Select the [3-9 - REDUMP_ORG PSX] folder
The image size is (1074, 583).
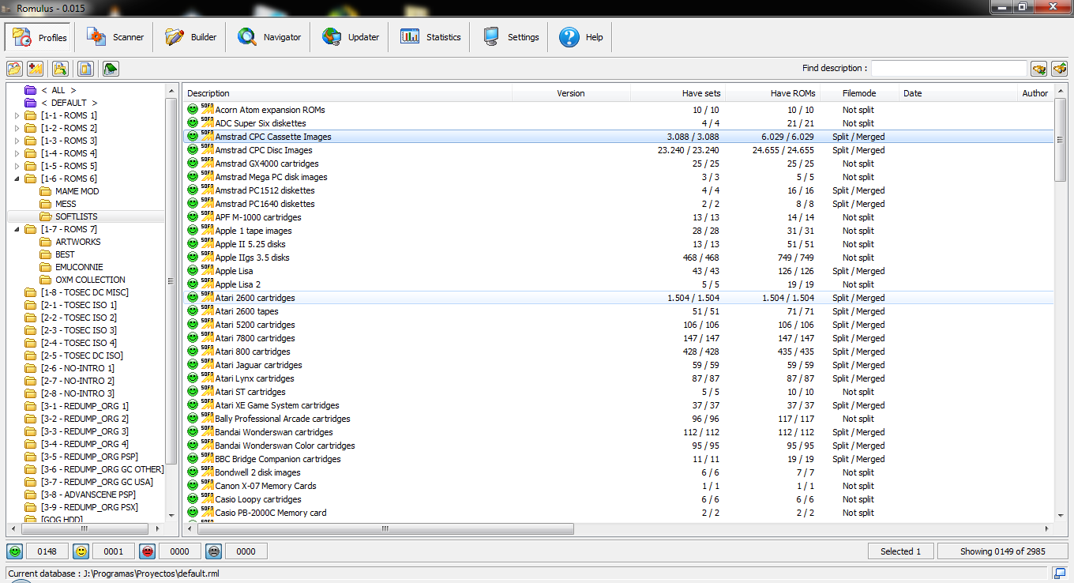coord(89,507)
